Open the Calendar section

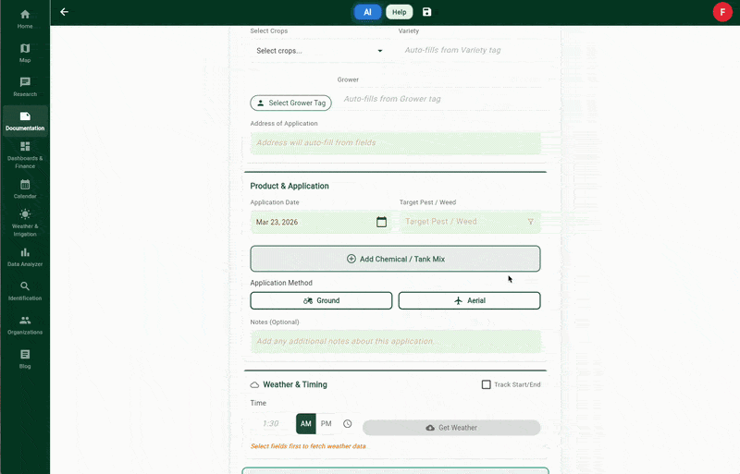click(25, 188)
